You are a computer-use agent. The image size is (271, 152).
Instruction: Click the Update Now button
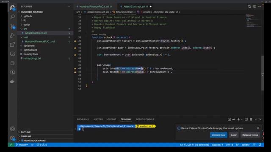coord(218,135)
